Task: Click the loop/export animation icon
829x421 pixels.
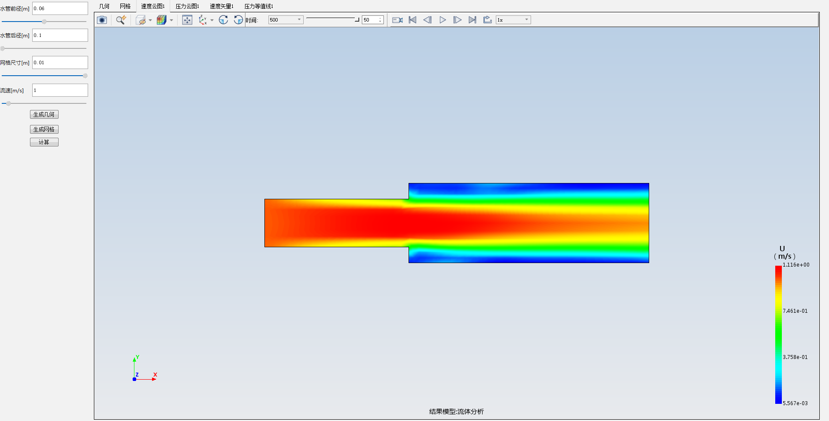Action: (487, 20)
